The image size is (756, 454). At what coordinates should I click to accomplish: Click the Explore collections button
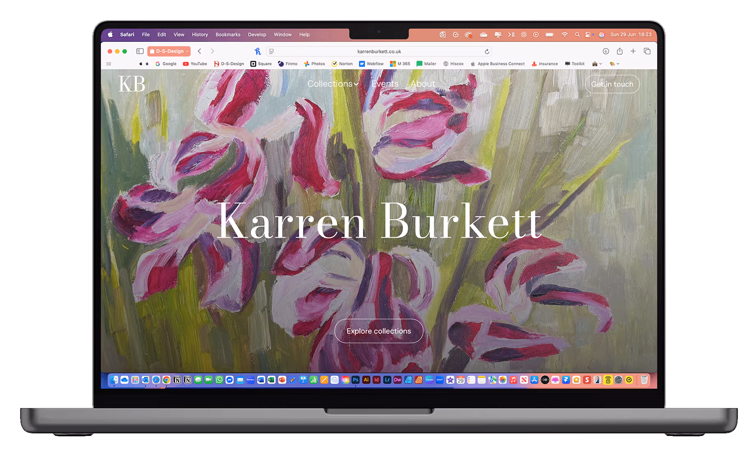(379, 331)
